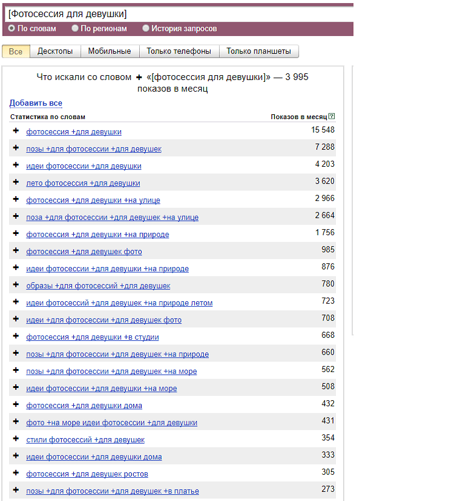Viewport: 472px width, 501px height.
Task: Click impressions value '273'
Action: [328, 489]
